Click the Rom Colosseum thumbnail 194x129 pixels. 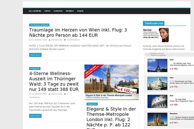pos(157,101)
